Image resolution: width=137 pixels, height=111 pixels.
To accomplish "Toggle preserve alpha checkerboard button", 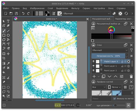I will pyautogui.click(x=120, y=13).
